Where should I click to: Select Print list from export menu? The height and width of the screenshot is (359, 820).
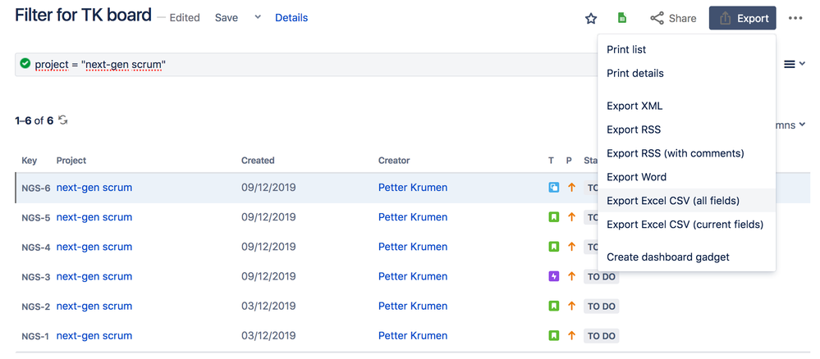click(686, 50)
